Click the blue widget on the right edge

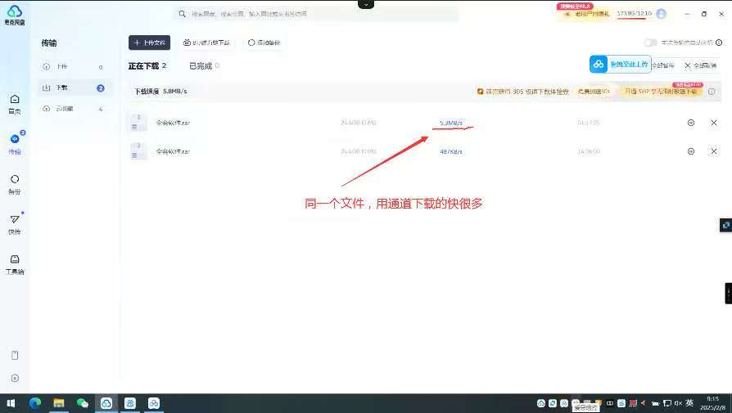(726, 225)
